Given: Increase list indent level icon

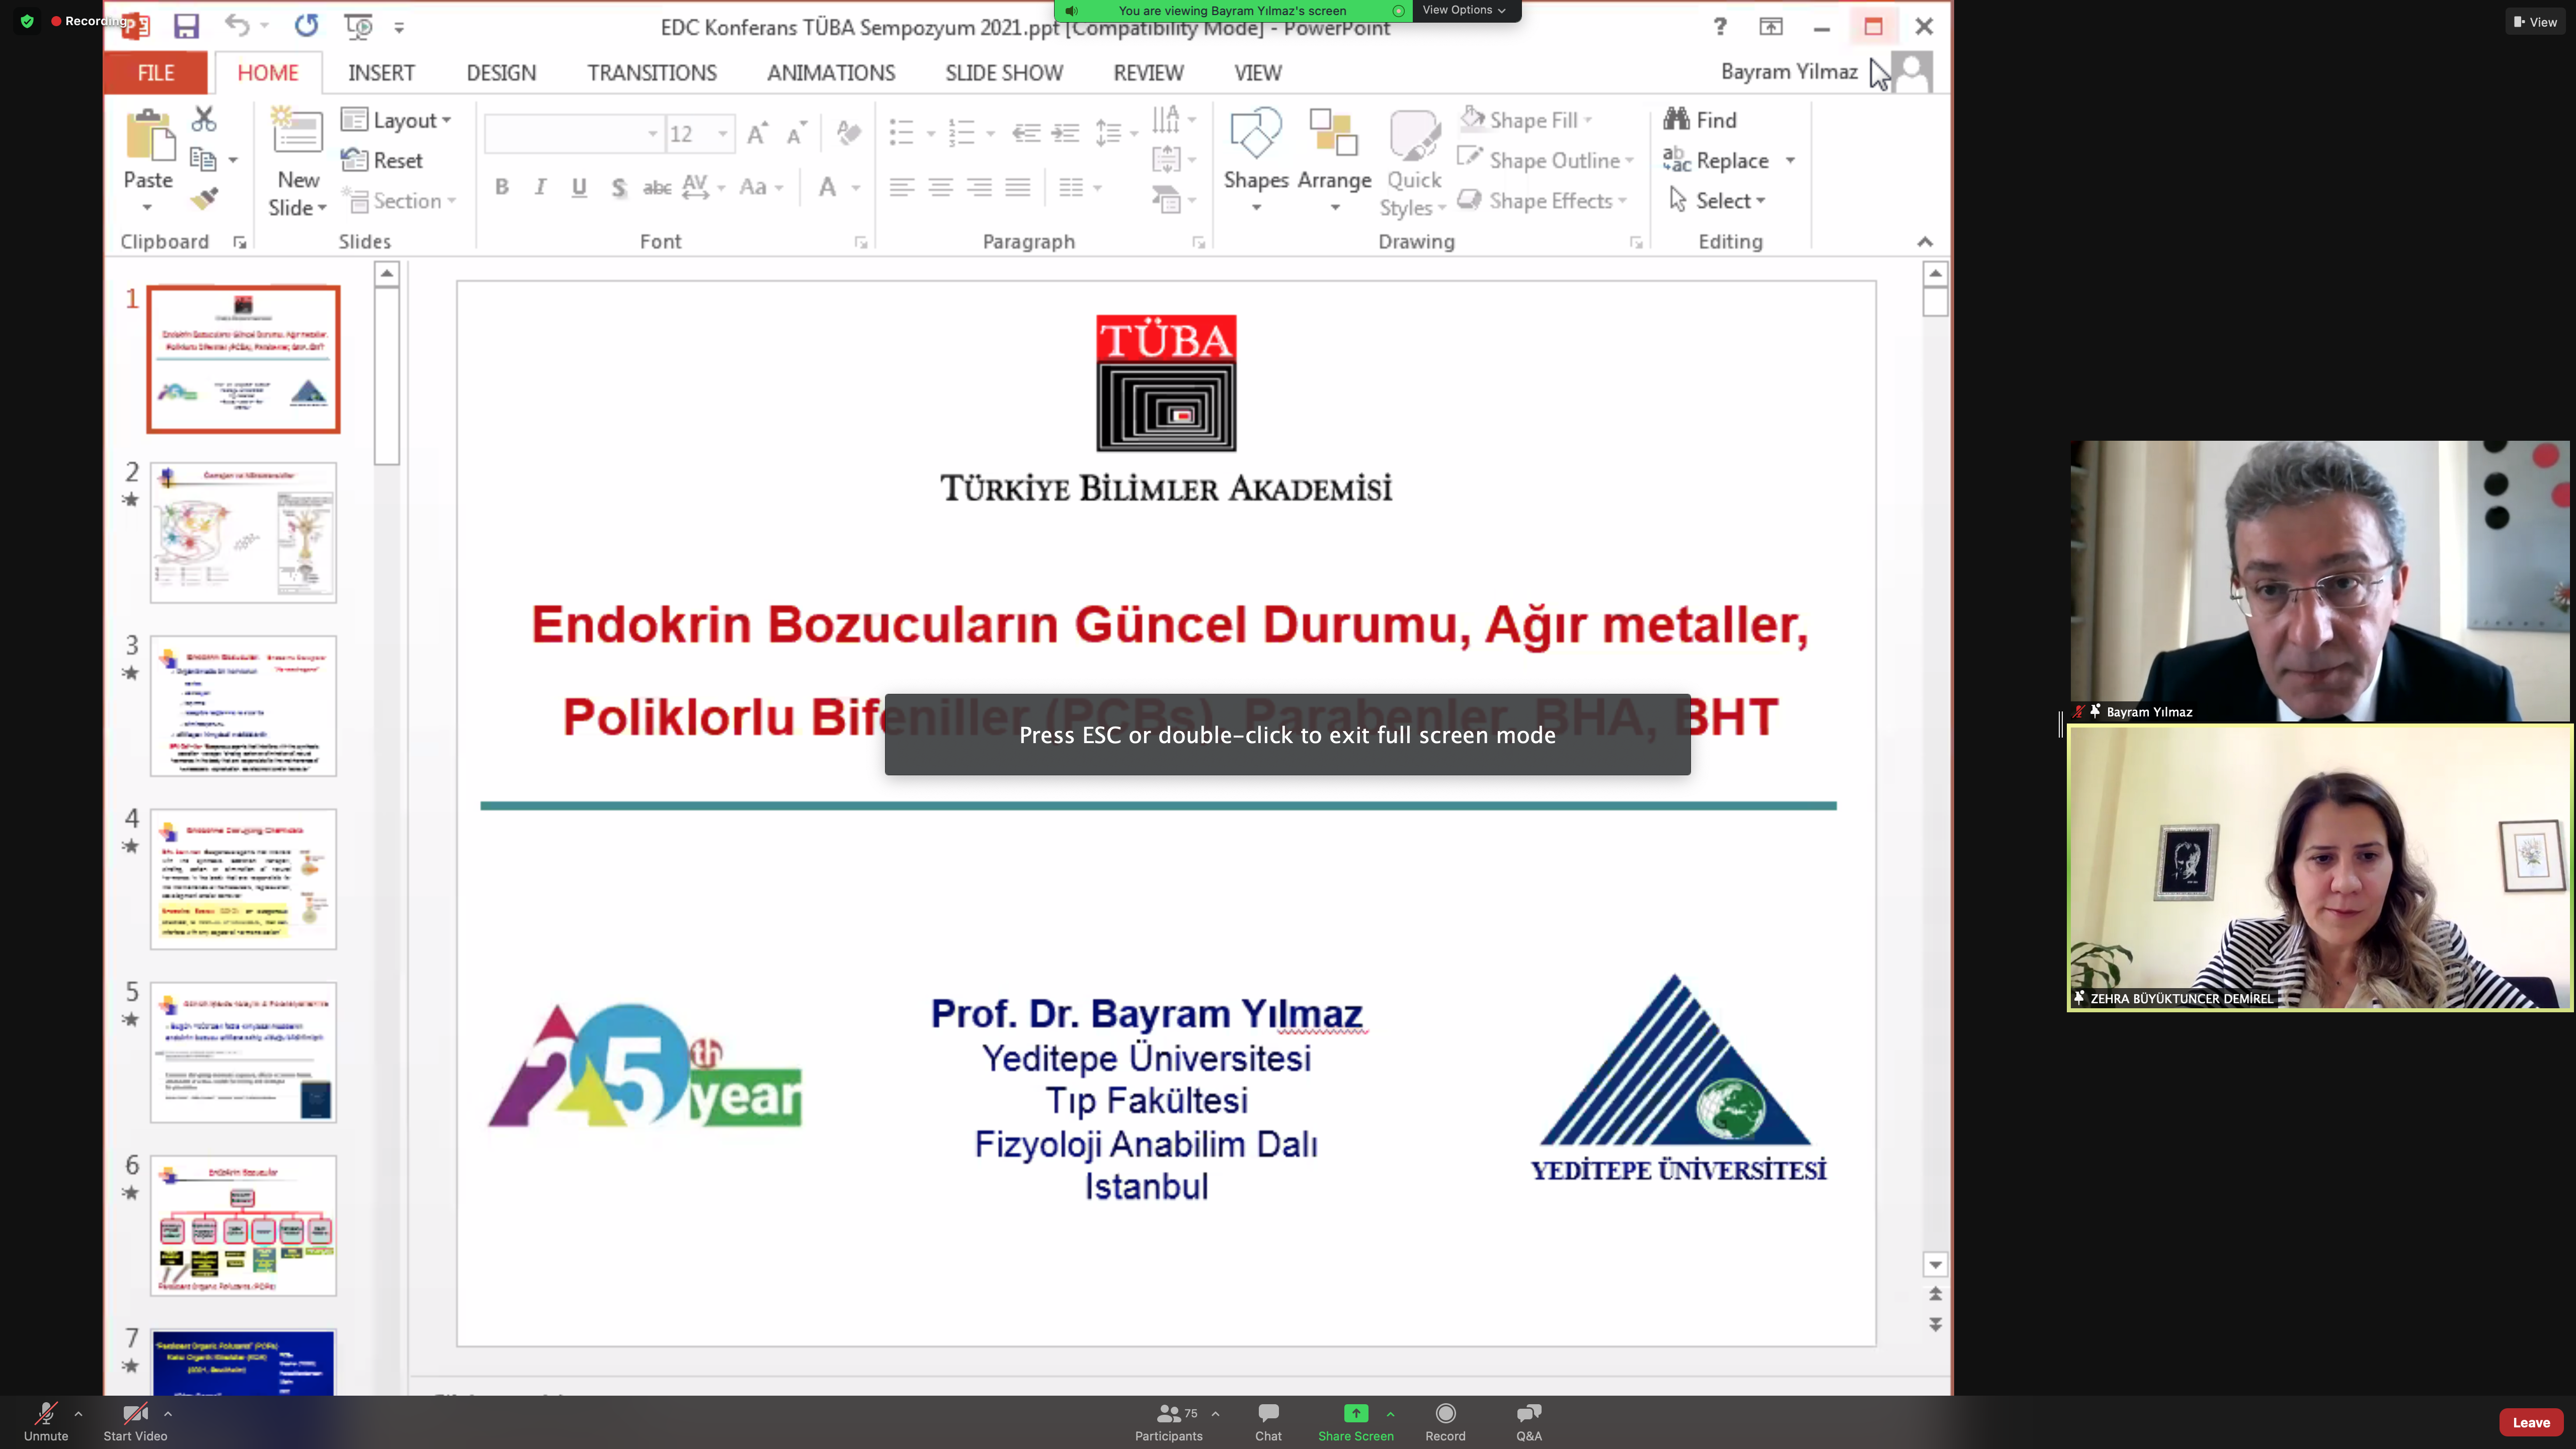Looking at the screenshot, I should (x=1066, y=133).
